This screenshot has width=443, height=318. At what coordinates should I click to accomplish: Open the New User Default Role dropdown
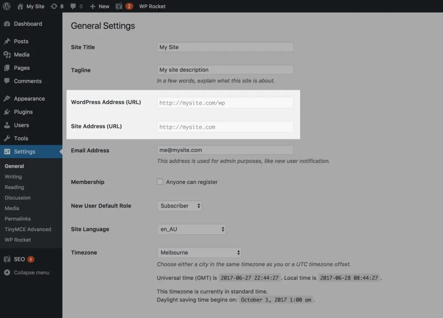pyautogui.click(x=180, y=206)
